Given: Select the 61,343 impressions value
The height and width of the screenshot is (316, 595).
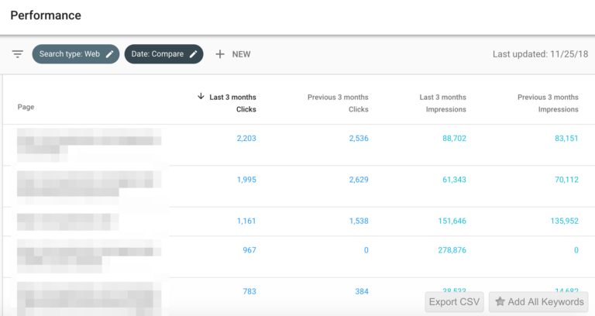Looking at the screenshot, I should (454, 180).
